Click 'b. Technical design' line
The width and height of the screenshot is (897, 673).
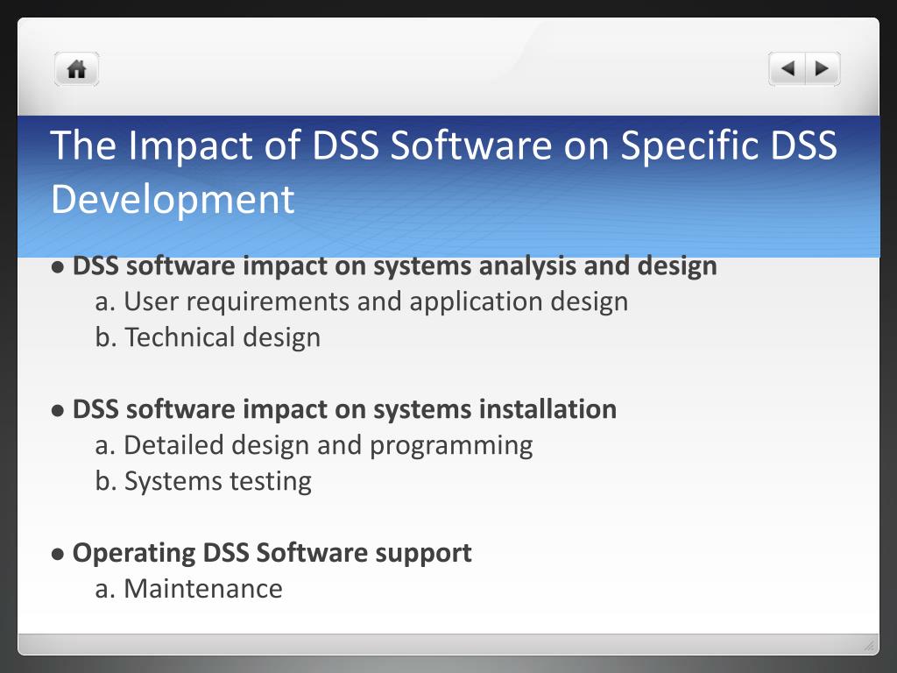coord(208,337)
